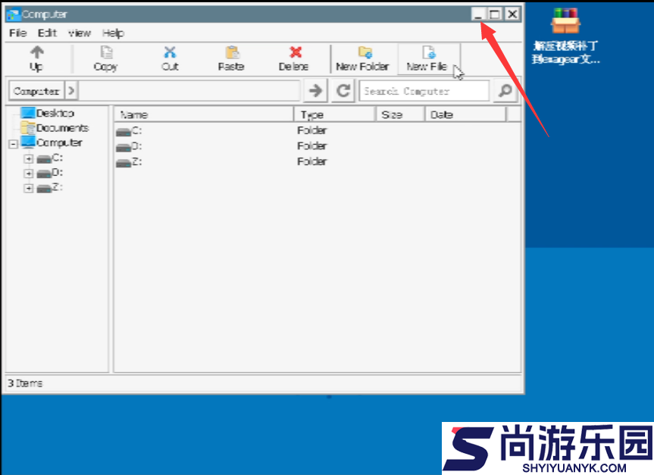The height and width of the screenshot is (475, 654).
Task: Expand the D: drive in tree
Action: click(29, 173)
